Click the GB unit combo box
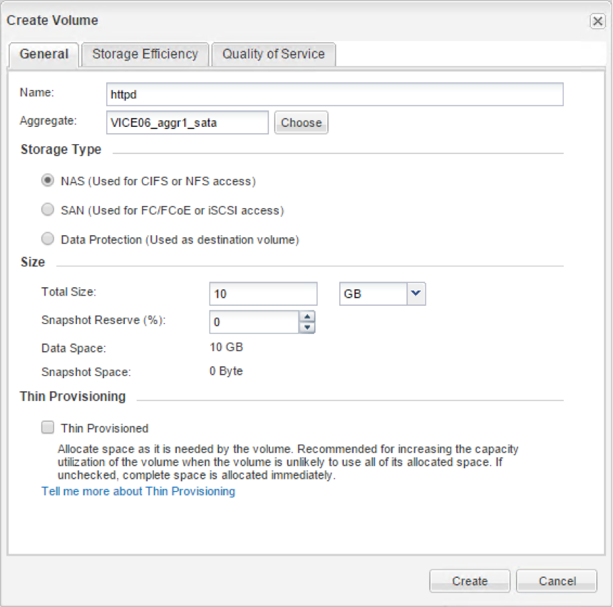The height and width of the screenshot is (607, 613). (x=372, y=293)
